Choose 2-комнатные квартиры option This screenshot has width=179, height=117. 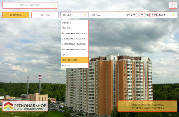coord(75,39)
